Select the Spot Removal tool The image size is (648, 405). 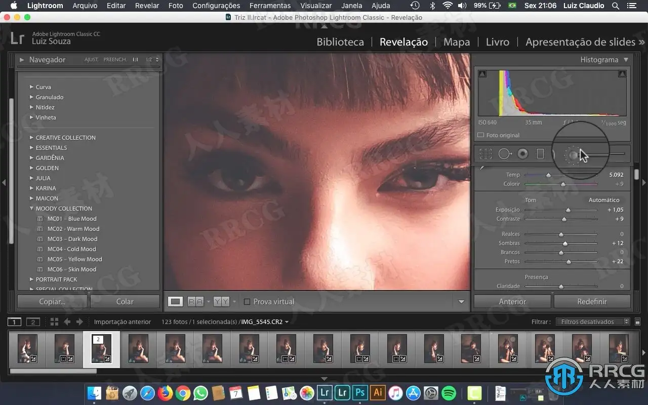click(x=504, y=154)
